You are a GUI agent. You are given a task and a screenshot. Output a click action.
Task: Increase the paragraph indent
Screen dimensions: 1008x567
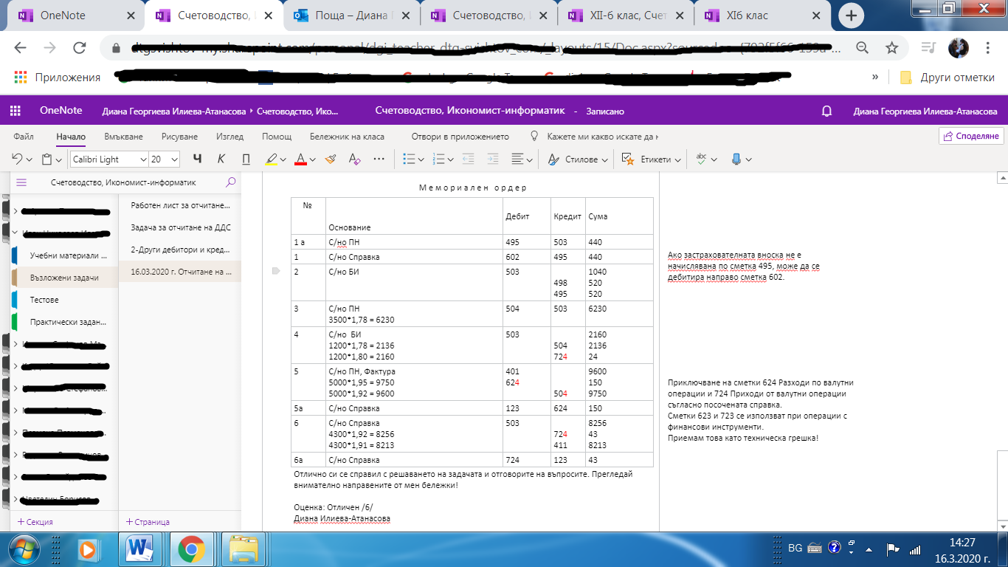pyautogui.click(x=492, y=159)
